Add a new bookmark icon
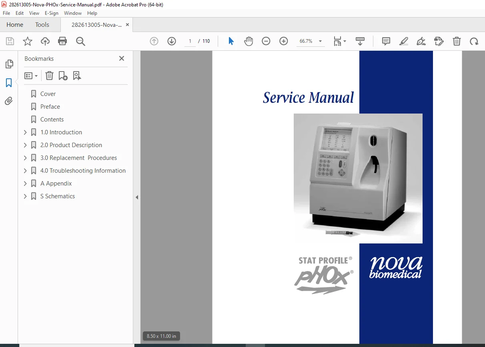 pos(63,76)
